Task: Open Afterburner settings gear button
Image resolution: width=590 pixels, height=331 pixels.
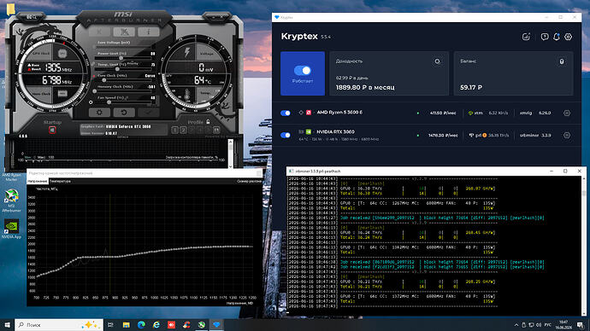Action: coord(99,113)
